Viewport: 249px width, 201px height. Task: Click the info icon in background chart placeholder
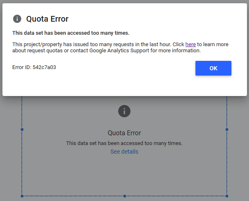click(x=124, y=111)
